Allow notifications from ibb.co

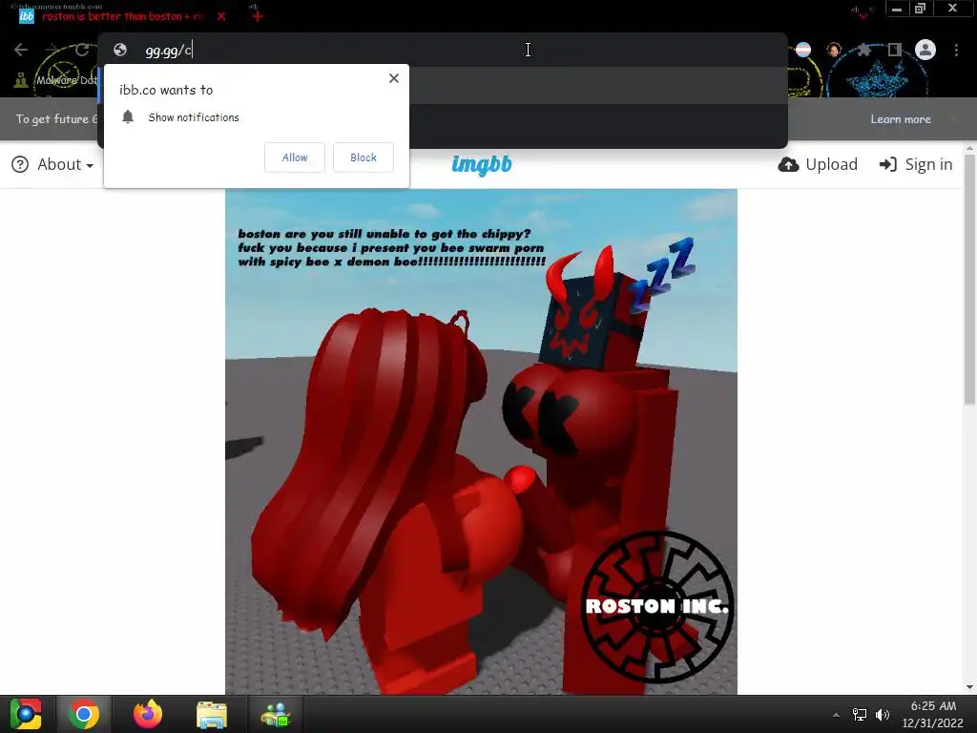[295, 157]
